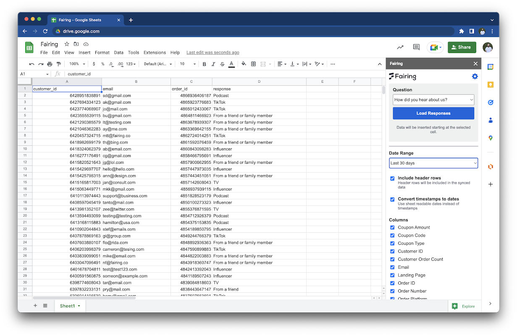Open Fairing settings gear icon
Image resolution: width=517 pixels, height=336 pixels.
point(475,76)
